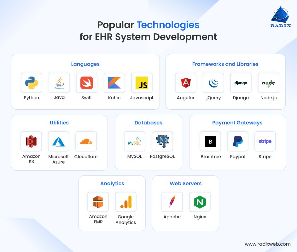
Task: Select the PostgreSQL elephant icon
Action: (x=162, y=141)
